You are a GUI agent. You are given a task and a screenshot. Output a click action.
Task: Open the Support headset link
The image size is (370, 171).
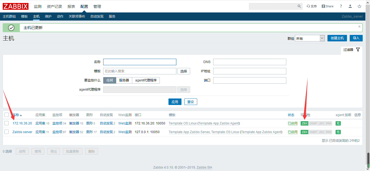[x=311, y=6]
